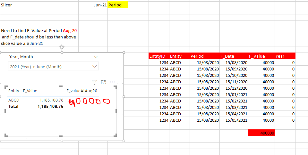Click the red Aug-20 text in the note
The width and height of the screenshot is (308, 155).
[x=70, y=30]
